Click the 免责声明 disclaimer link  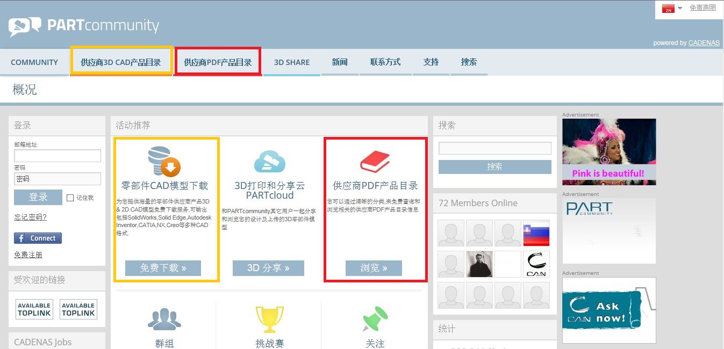coord(703,8)
